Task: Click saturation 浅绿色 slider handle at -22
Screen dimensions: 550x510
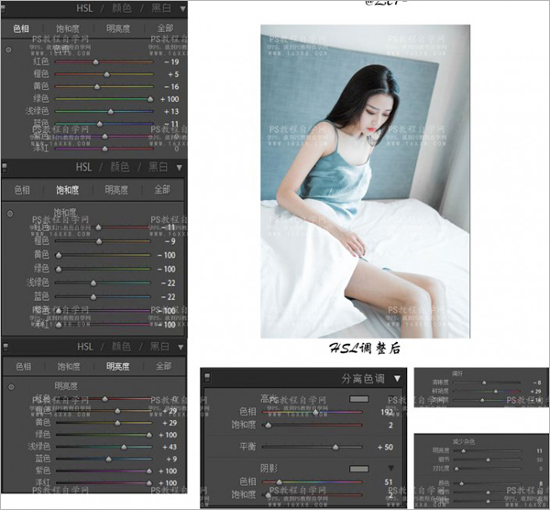Action: (93, 283)
